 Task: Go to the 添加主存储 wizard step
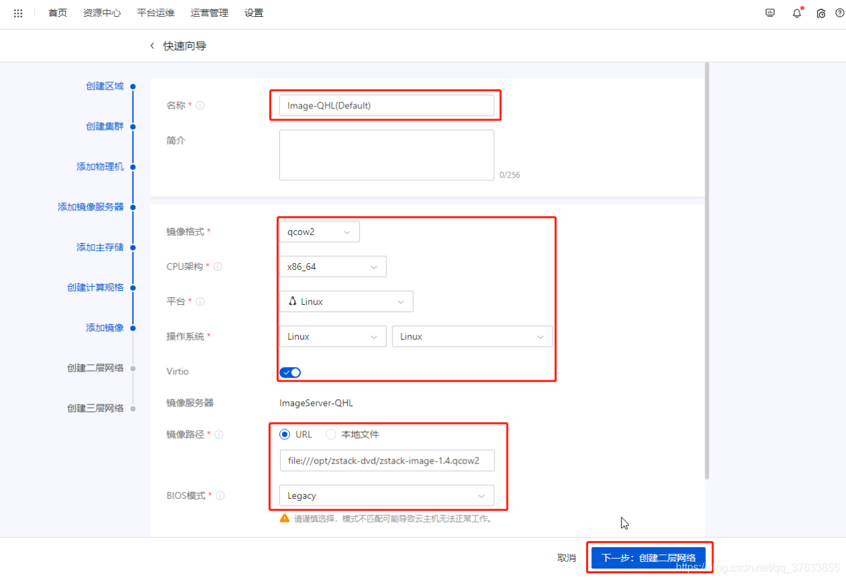[100, 247]
